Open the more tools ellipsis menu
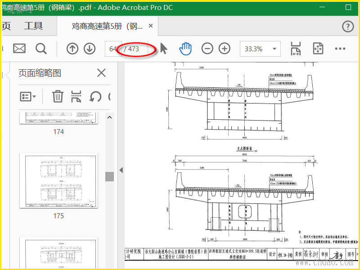Screen dimensions: 360x270 pyautogui.click(x=340, y=49)
